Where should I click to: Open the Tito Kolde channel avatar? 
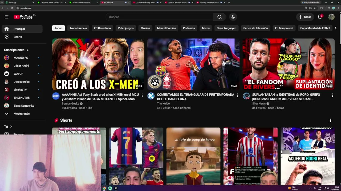pyautogui.click(x=151, y=96)
